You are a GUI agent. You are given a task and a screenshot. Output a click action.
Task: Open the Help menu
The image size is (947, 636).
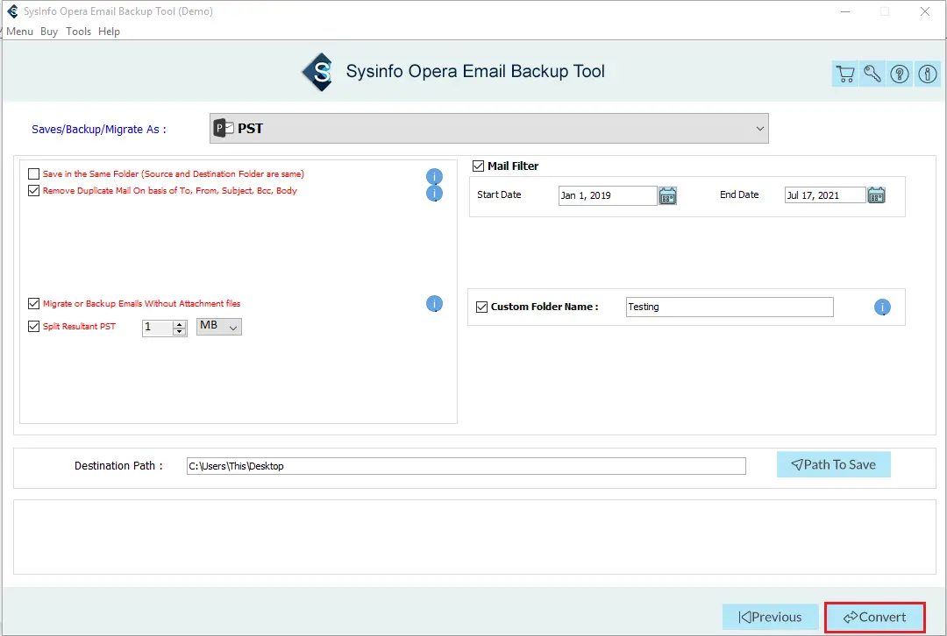(109, 32)
